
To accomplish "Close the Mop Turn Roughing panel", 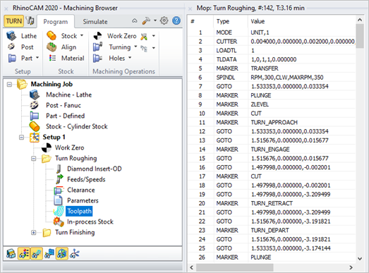I will pyautogui.click(x=190, y=8).
